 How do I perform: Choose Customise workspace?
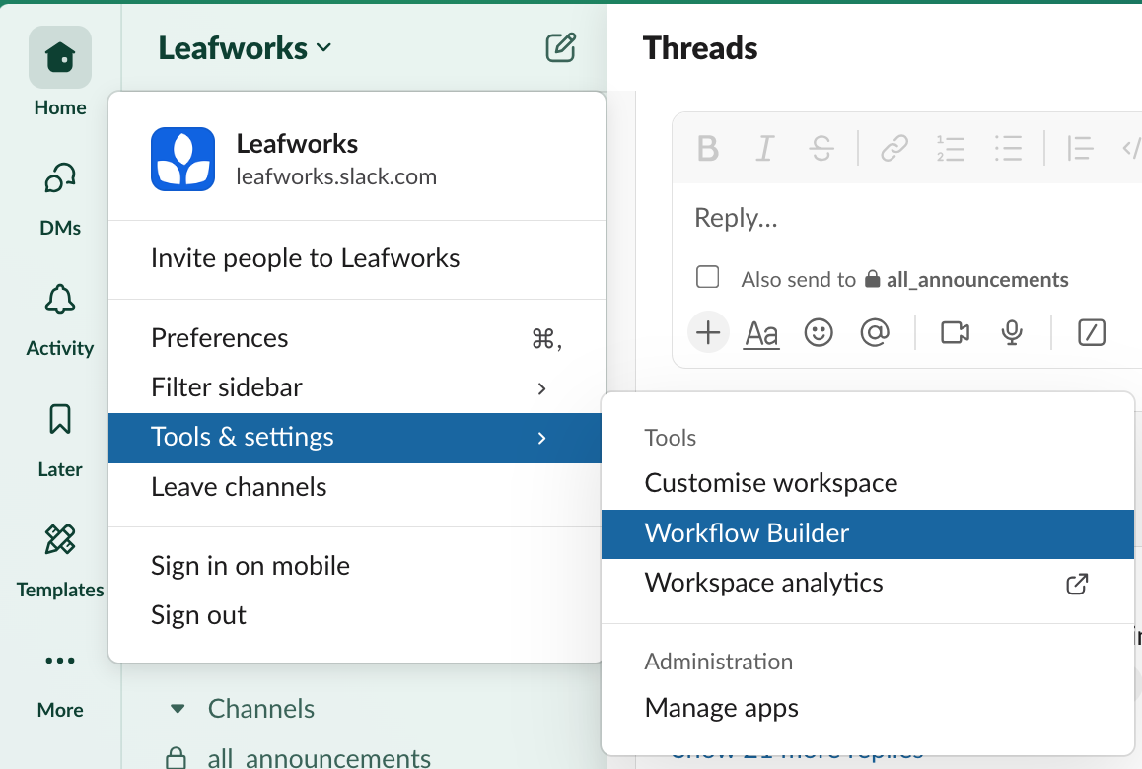point(868,483)
